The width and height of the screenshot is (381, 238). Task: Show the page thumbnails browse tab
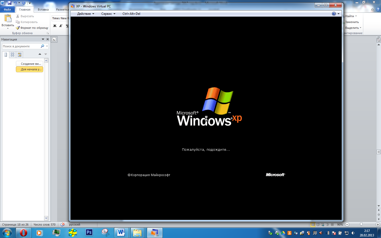(x=12, y=55)
